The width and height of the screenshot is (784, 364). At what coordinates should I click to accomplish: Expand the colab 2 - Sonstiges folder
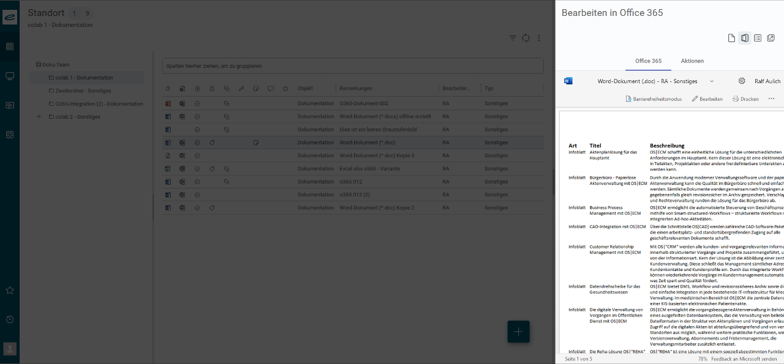[x=39, y=117]
